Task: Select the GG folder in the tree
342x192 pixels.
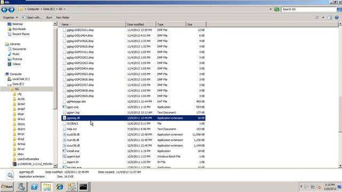Action: 17,89
